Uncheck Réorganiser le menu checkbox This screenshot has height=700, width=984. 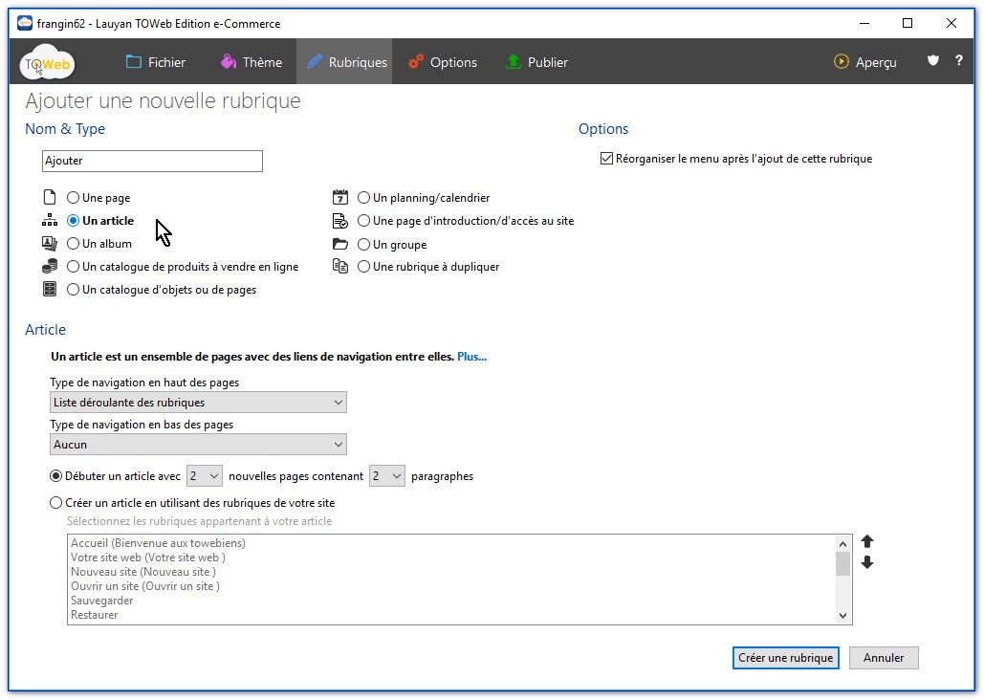(x=606, y=159)
